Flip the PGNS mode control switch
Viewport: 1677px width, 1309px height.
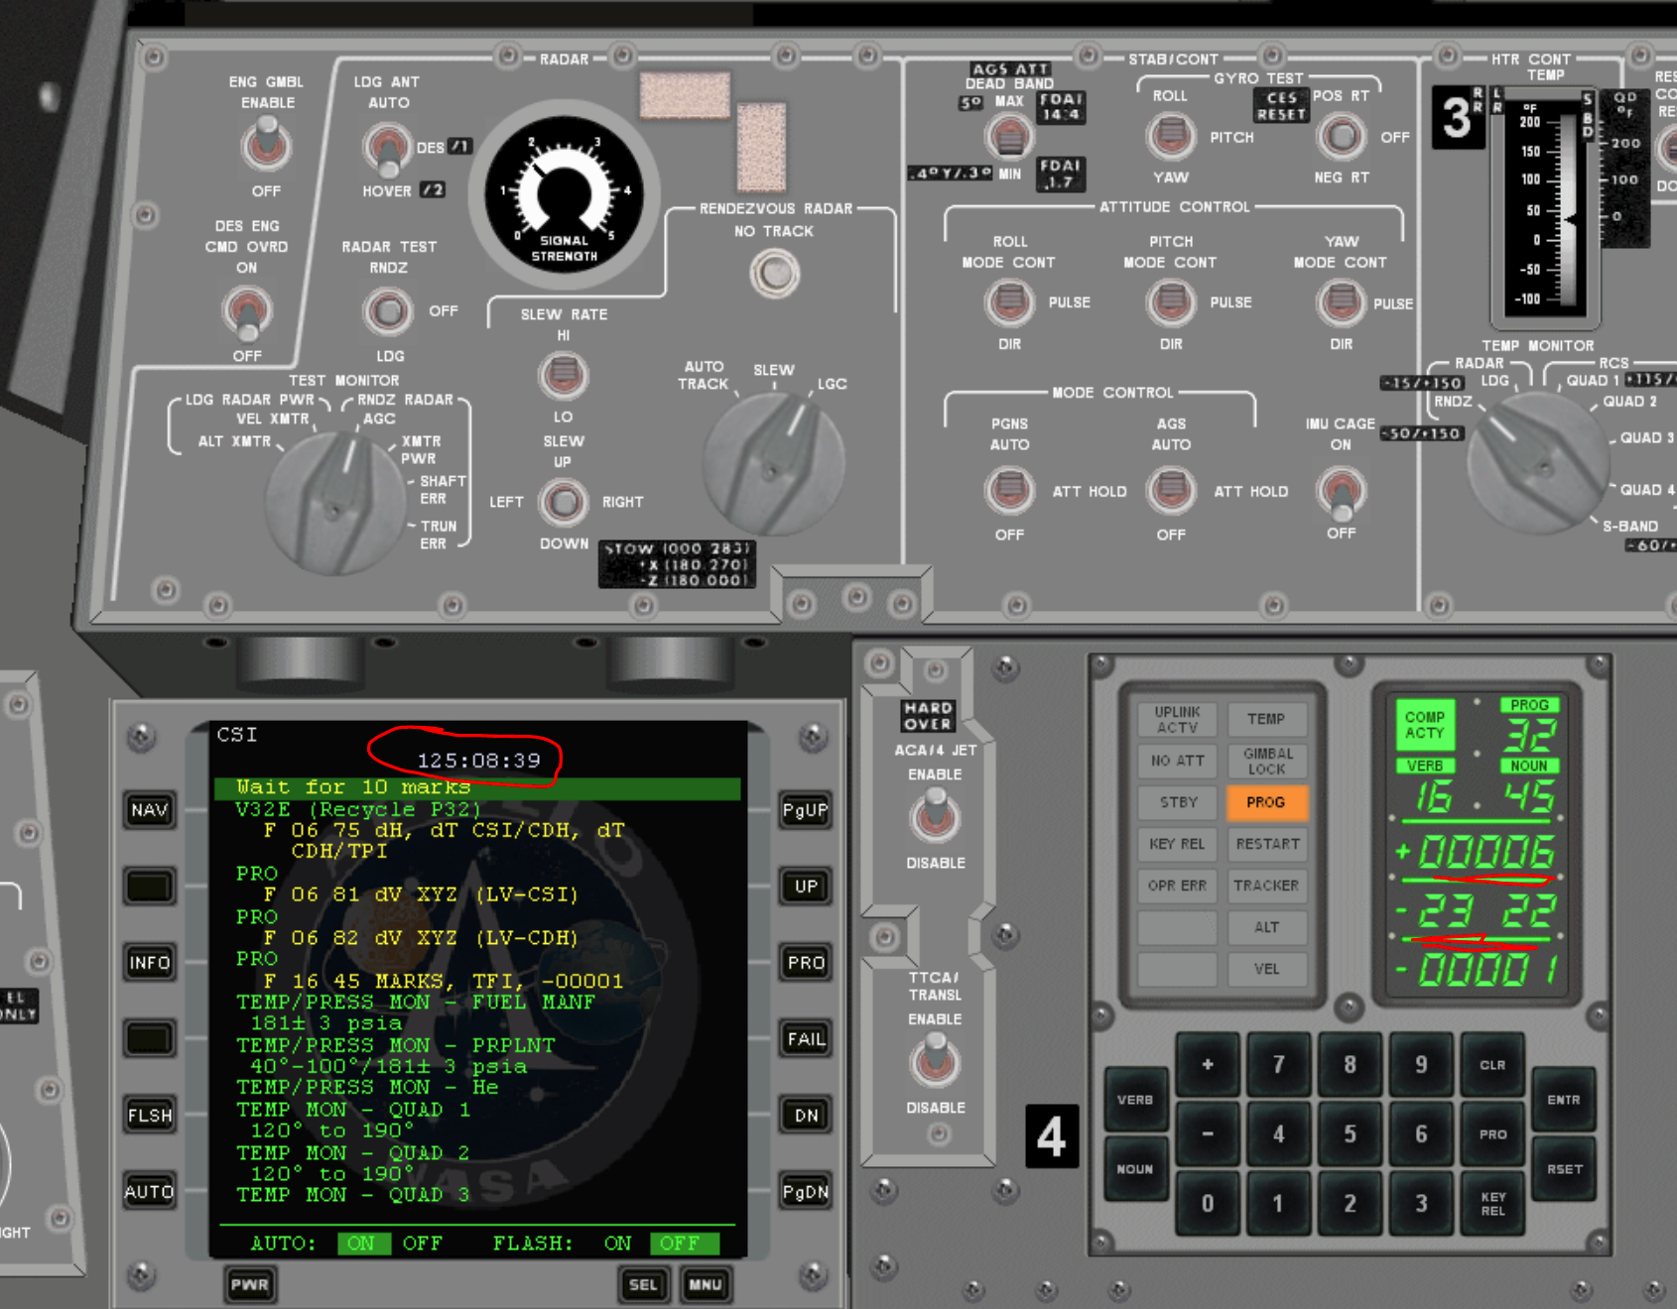[1009, 490]
